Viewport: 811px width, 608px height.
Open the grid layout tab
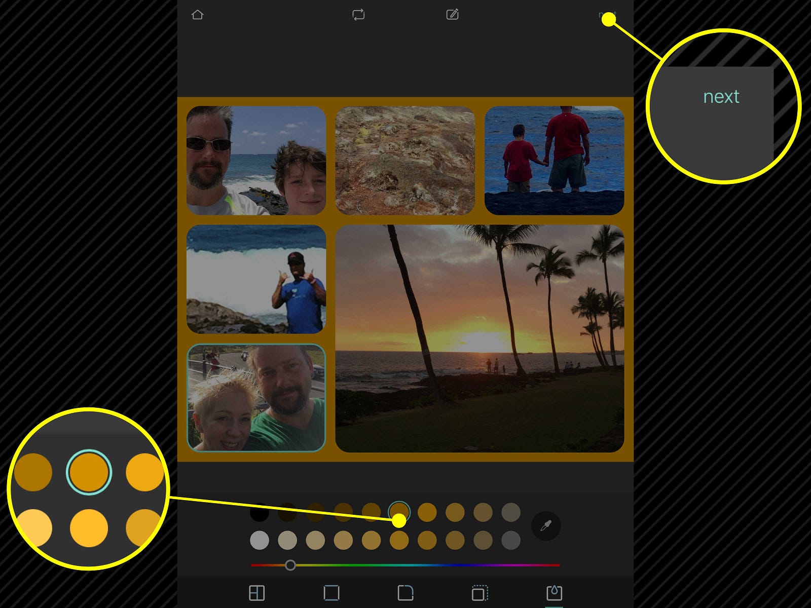[257, 593]
